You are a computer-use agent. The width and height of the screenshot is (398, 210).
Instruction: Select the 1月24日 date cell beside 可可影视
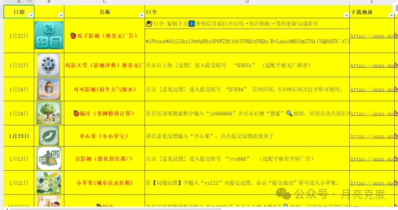tap(19, 89)
